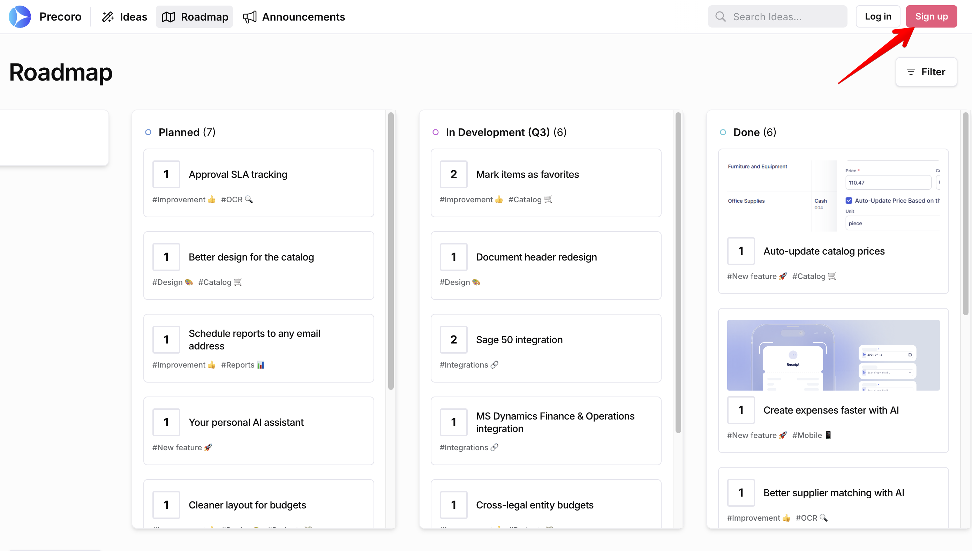Upvote Create expenses faster with AI
This screenshot has width=972, height=551.
tap(741, 410)
